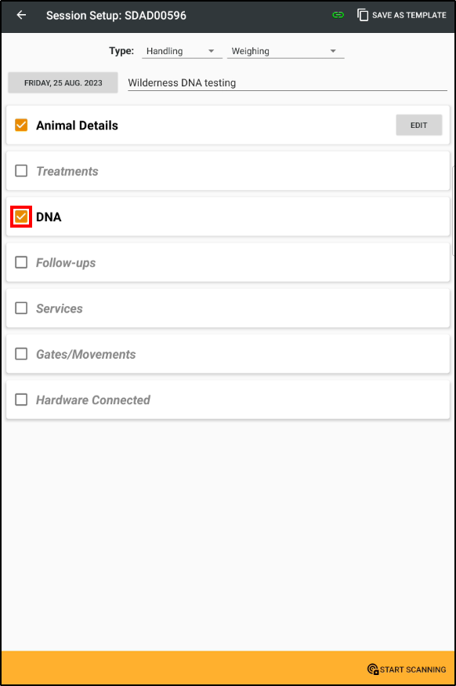This screenshot has height=686, width=456.
Task: Enable the Treatments checkbox
Action: click(20, 171)
